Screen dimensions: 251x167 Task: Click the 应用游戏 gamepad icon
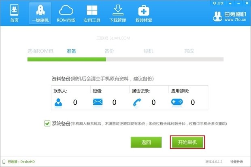(177, 102)
